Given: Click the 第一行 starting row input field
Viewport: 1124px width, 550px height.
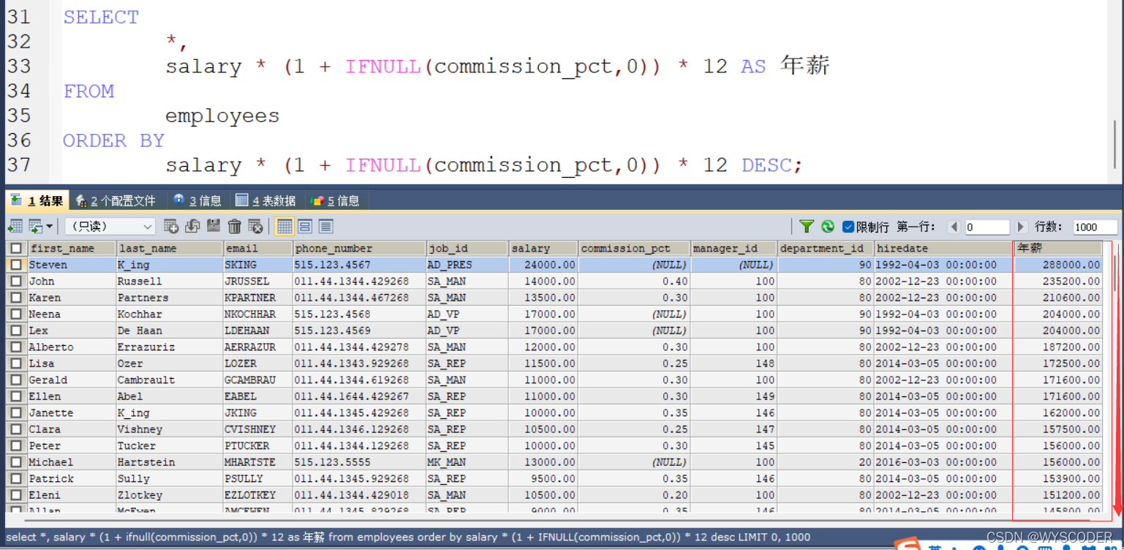Looking at the screenshot, I should point(987,227).
